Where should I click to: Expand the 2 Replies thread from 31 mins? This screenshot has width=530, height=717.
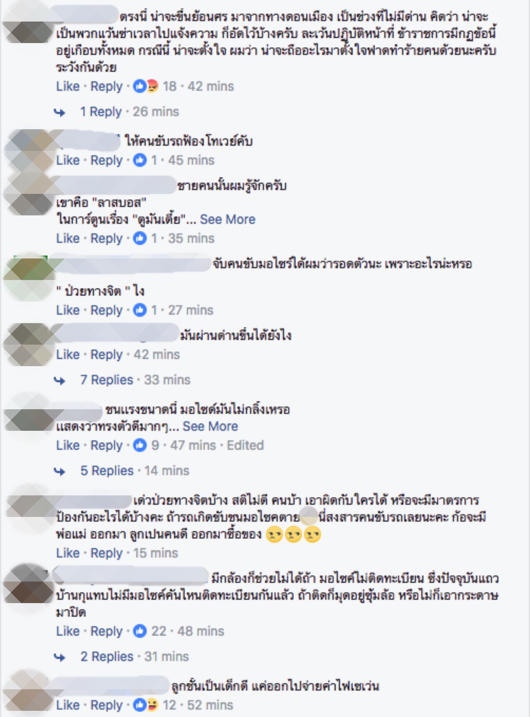(x=107, y=656)
